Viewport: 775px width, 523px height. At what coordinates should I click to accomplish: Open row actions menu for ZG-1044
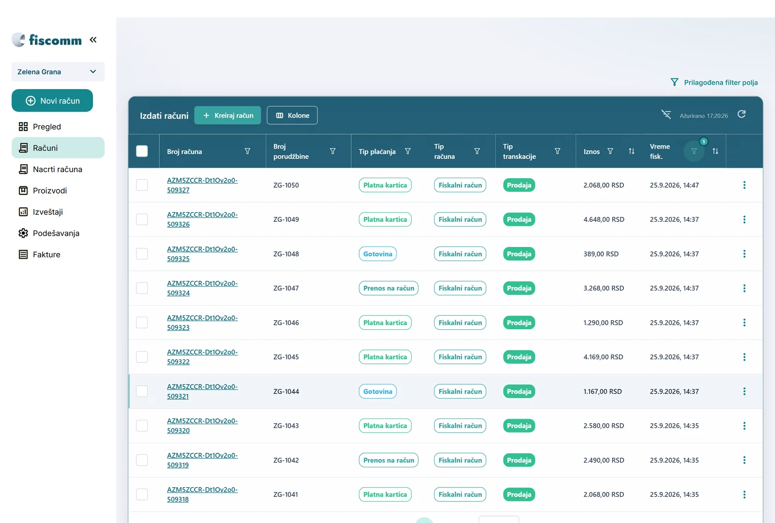click(x=744, y=391)
